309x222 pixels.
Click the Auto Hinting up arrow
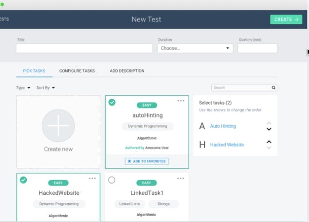269,123
